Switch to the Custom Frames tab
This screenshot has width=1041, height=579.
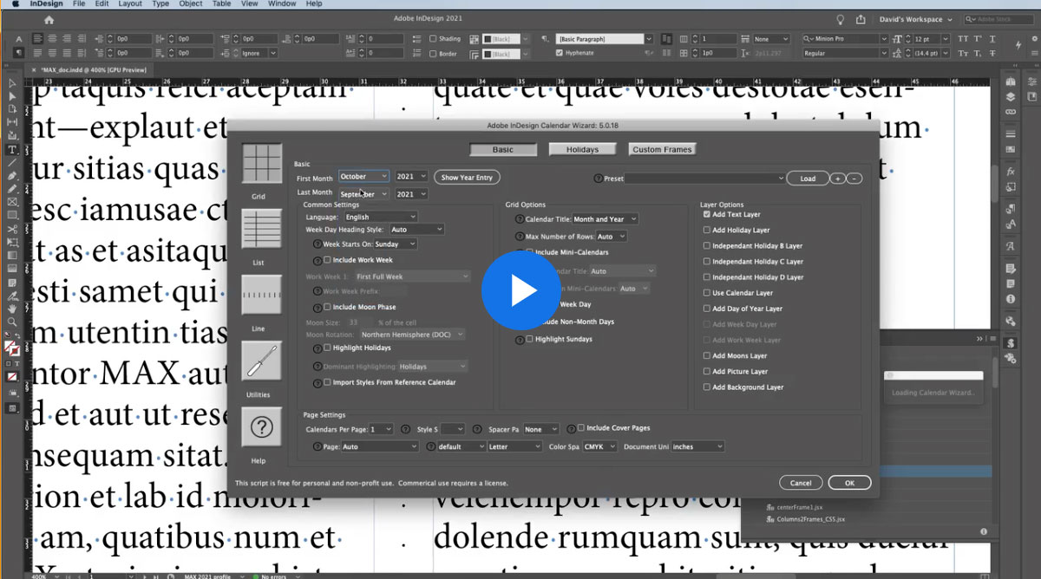click(x=662, y=148)
